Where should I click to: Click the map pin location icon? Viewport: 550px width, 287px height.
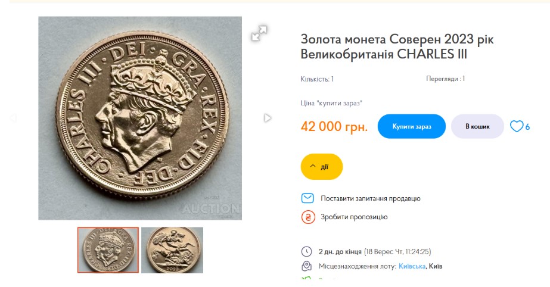pos(307,266)
